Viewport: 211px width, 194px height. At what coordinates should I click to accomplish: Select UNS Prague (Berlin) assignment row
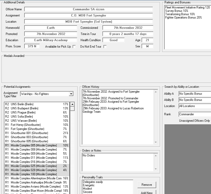click(37, 112)
